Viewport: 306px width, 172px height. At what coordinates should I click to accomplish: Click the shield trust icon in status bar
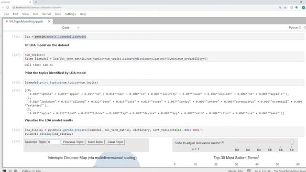point(249,171)
